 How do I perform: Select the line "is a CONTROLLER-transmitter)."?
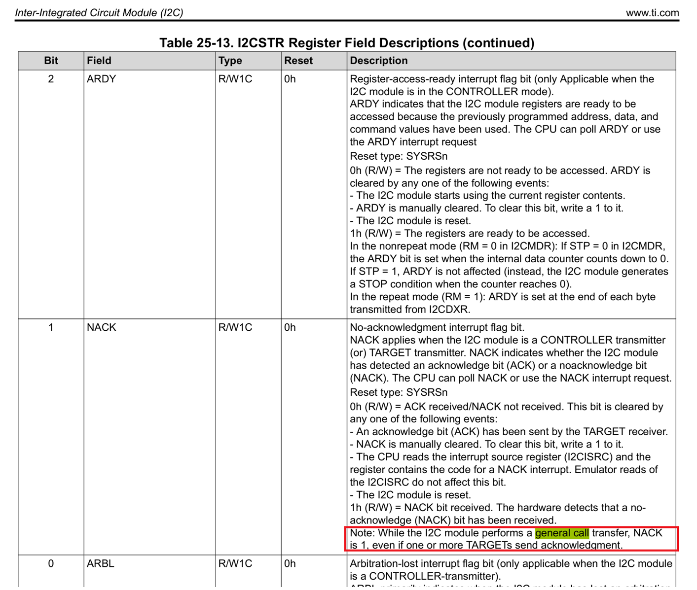tap(425, 576)
